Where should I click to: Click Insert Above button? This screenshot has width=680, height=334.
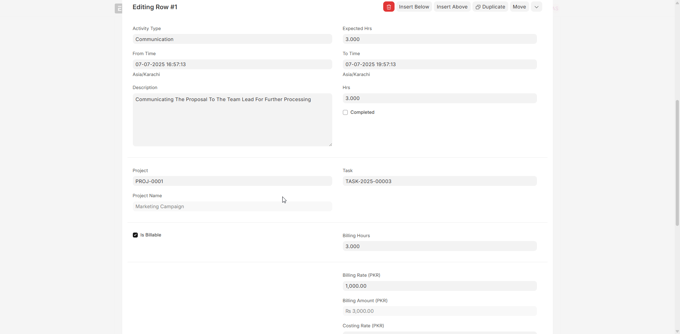[x=452, y=7]
